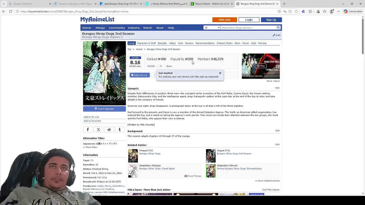Share on Reddit icon
This screenshot has width=365, height=205.
[109, 130]
